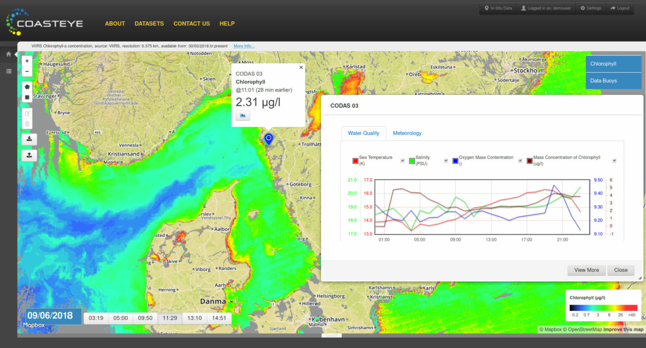Toggle the Sea Temperature checkbox
This screenshot has height=348, width=646.
(x=402, y=160)
